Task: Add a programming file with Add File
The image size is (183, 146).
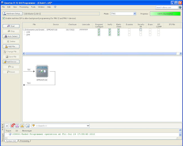Action: coord(11,46)
